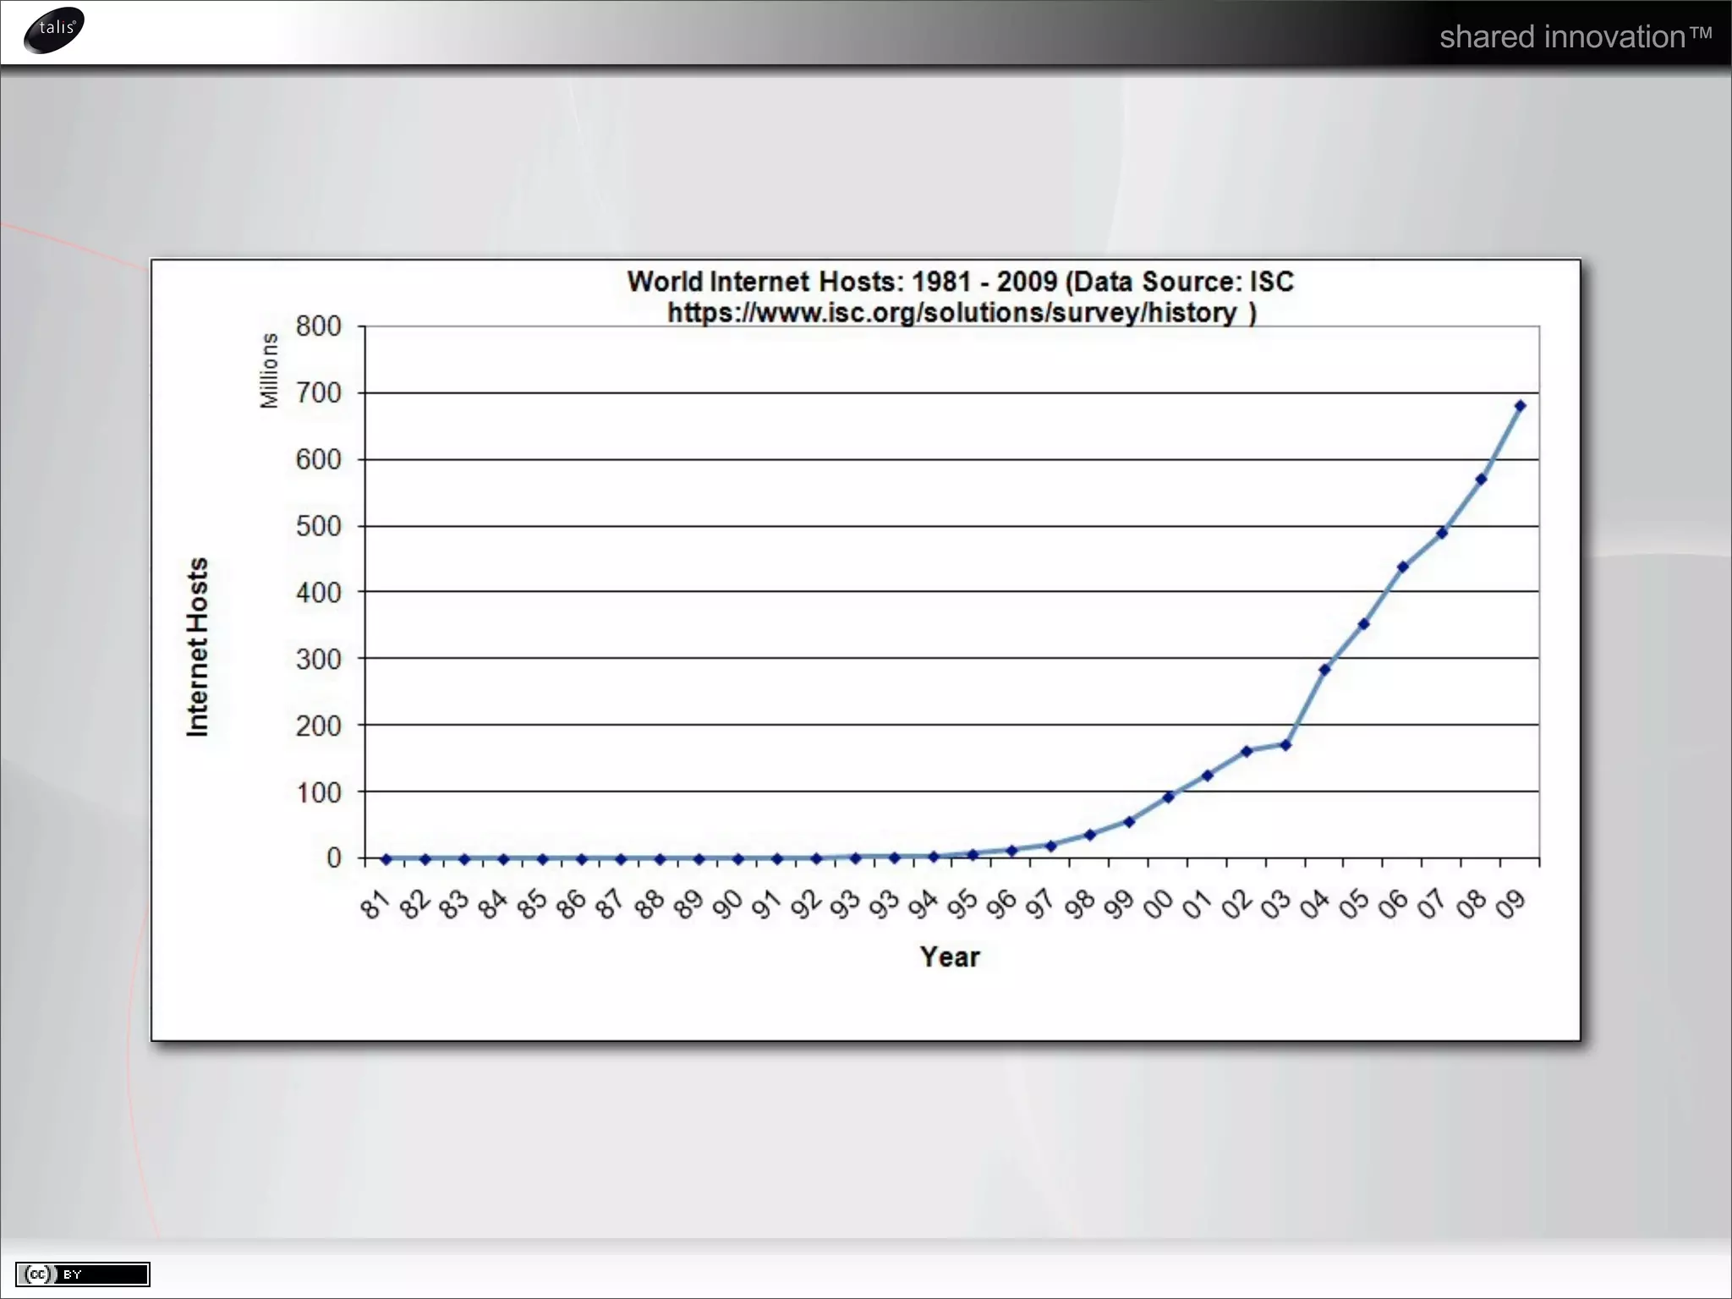Click the '00' year label on the x-axis
Viewport: 1732px width, 1299px height.
pyautogui.click(x=1158, y=904)
